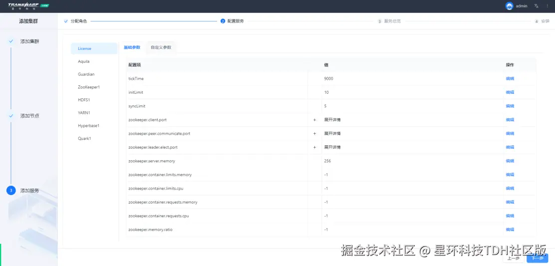Image resolution: width=555 pixels, height=266 pixels.
Task: Click 上一步 previous step button
Action: click(513, 258)
